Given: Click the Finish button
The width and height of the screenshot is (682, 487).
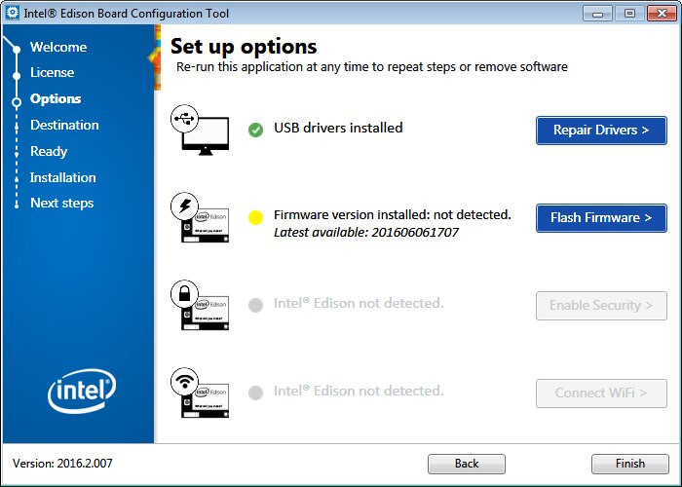Looking at the screenshot, I should (x=630, y=464).
